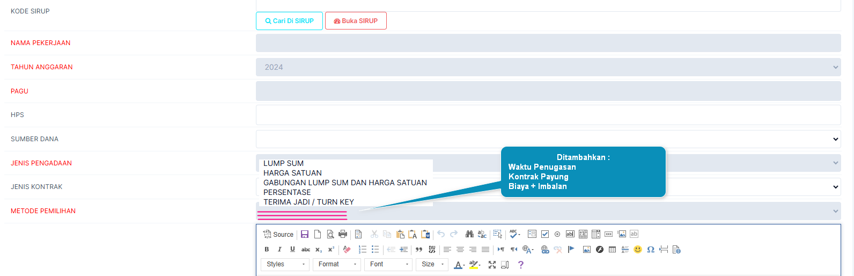This screenshot has width=854, height=276.
Task: Open the Font dropdown
Action: pyautogui.click(x=388, y=264)
